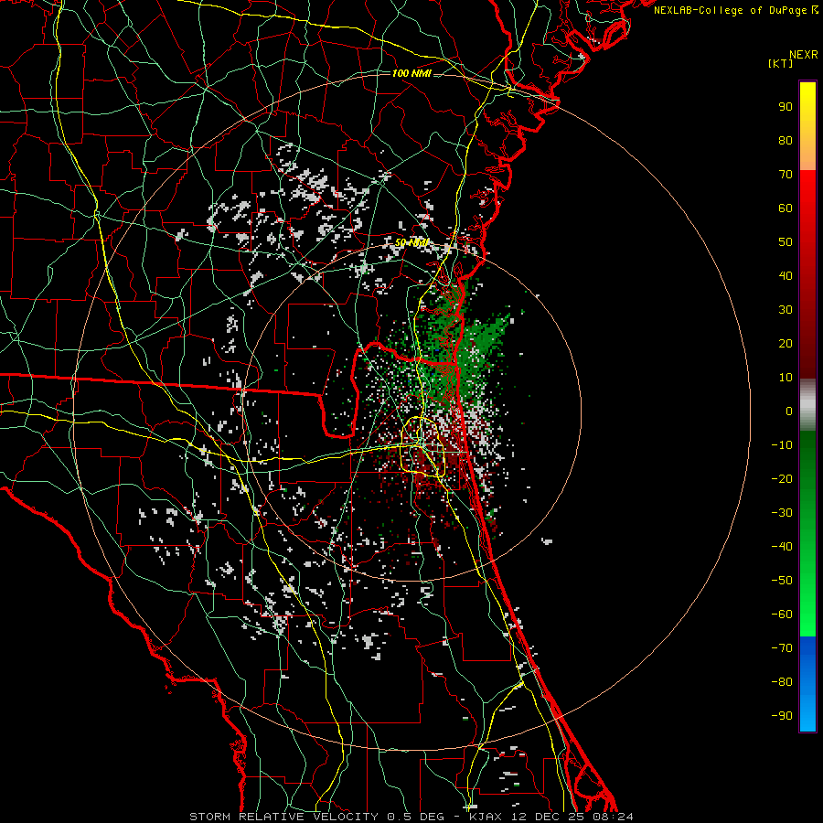The height and width of the screenshot is (823, 823).
Task: Click the -60 value on the velocity scale
Action: [782, 615]
